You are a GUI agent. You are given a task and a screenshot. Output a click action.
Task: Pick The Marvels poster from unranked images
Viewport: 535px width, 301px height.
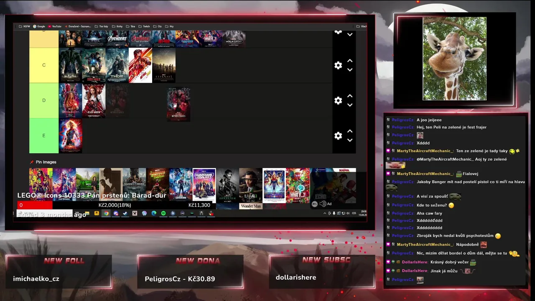[274, 185]
